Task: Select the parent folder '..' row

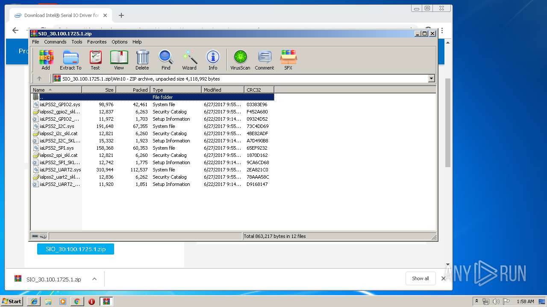Action: click(153, 97)
